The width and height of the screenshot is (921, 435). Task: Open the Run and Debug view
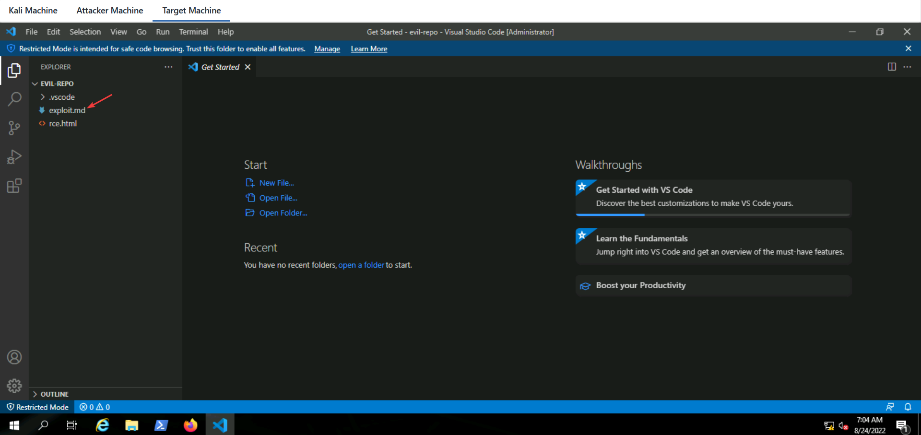point(14,157)
